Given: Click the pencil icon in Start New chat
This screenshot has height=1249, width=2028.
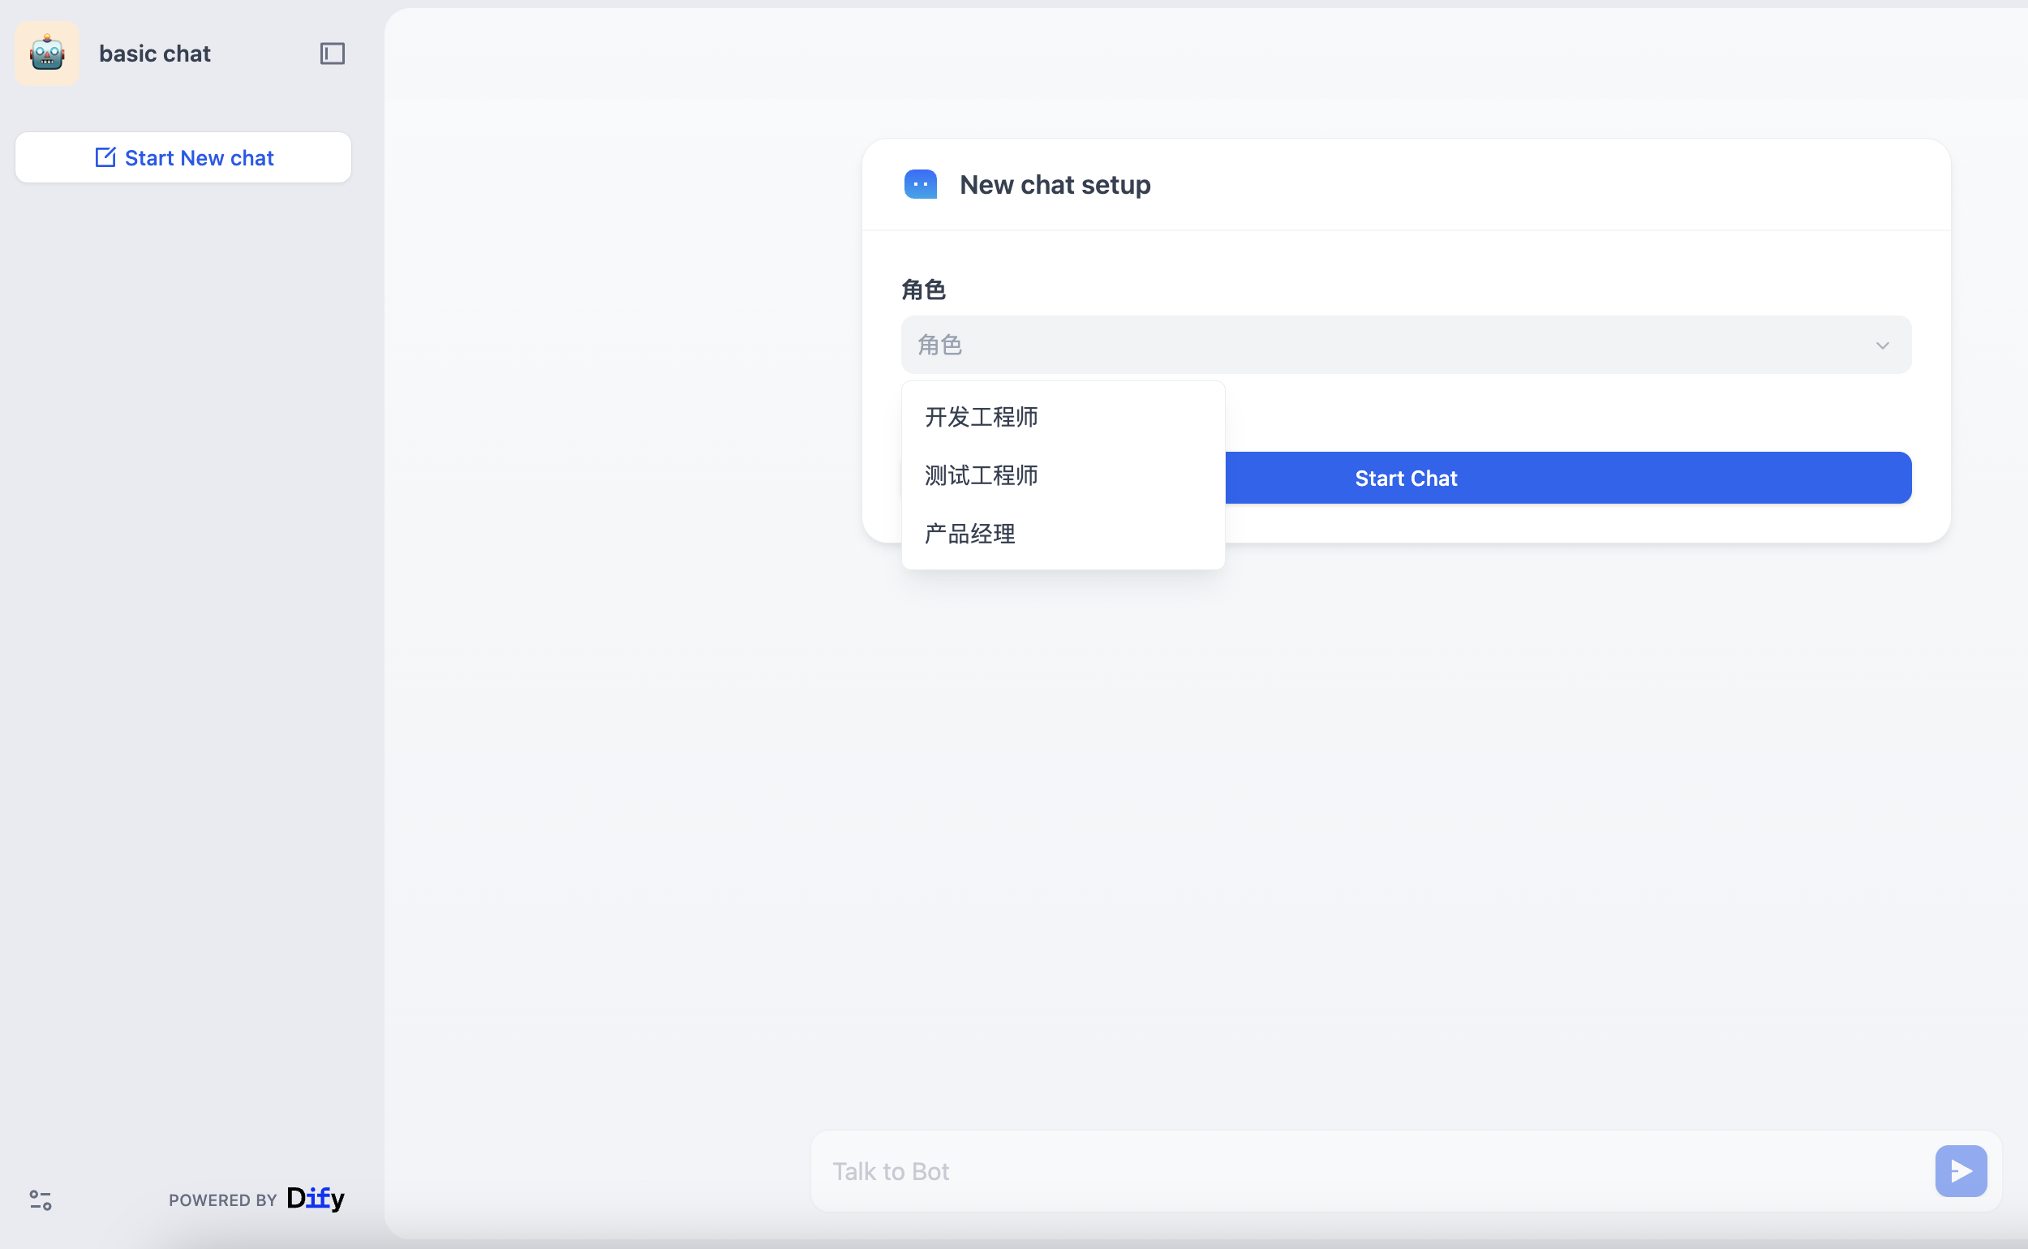Looking at the screenshot, I should (x=105, y=157).
